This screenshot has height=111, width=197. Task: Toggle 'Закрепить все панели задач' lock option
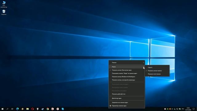click(x=127, y=102)
